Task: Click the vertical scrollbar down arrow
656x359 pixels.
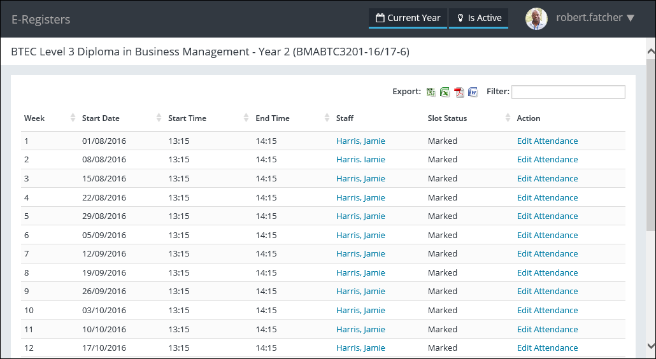Action: pos(650,346)
